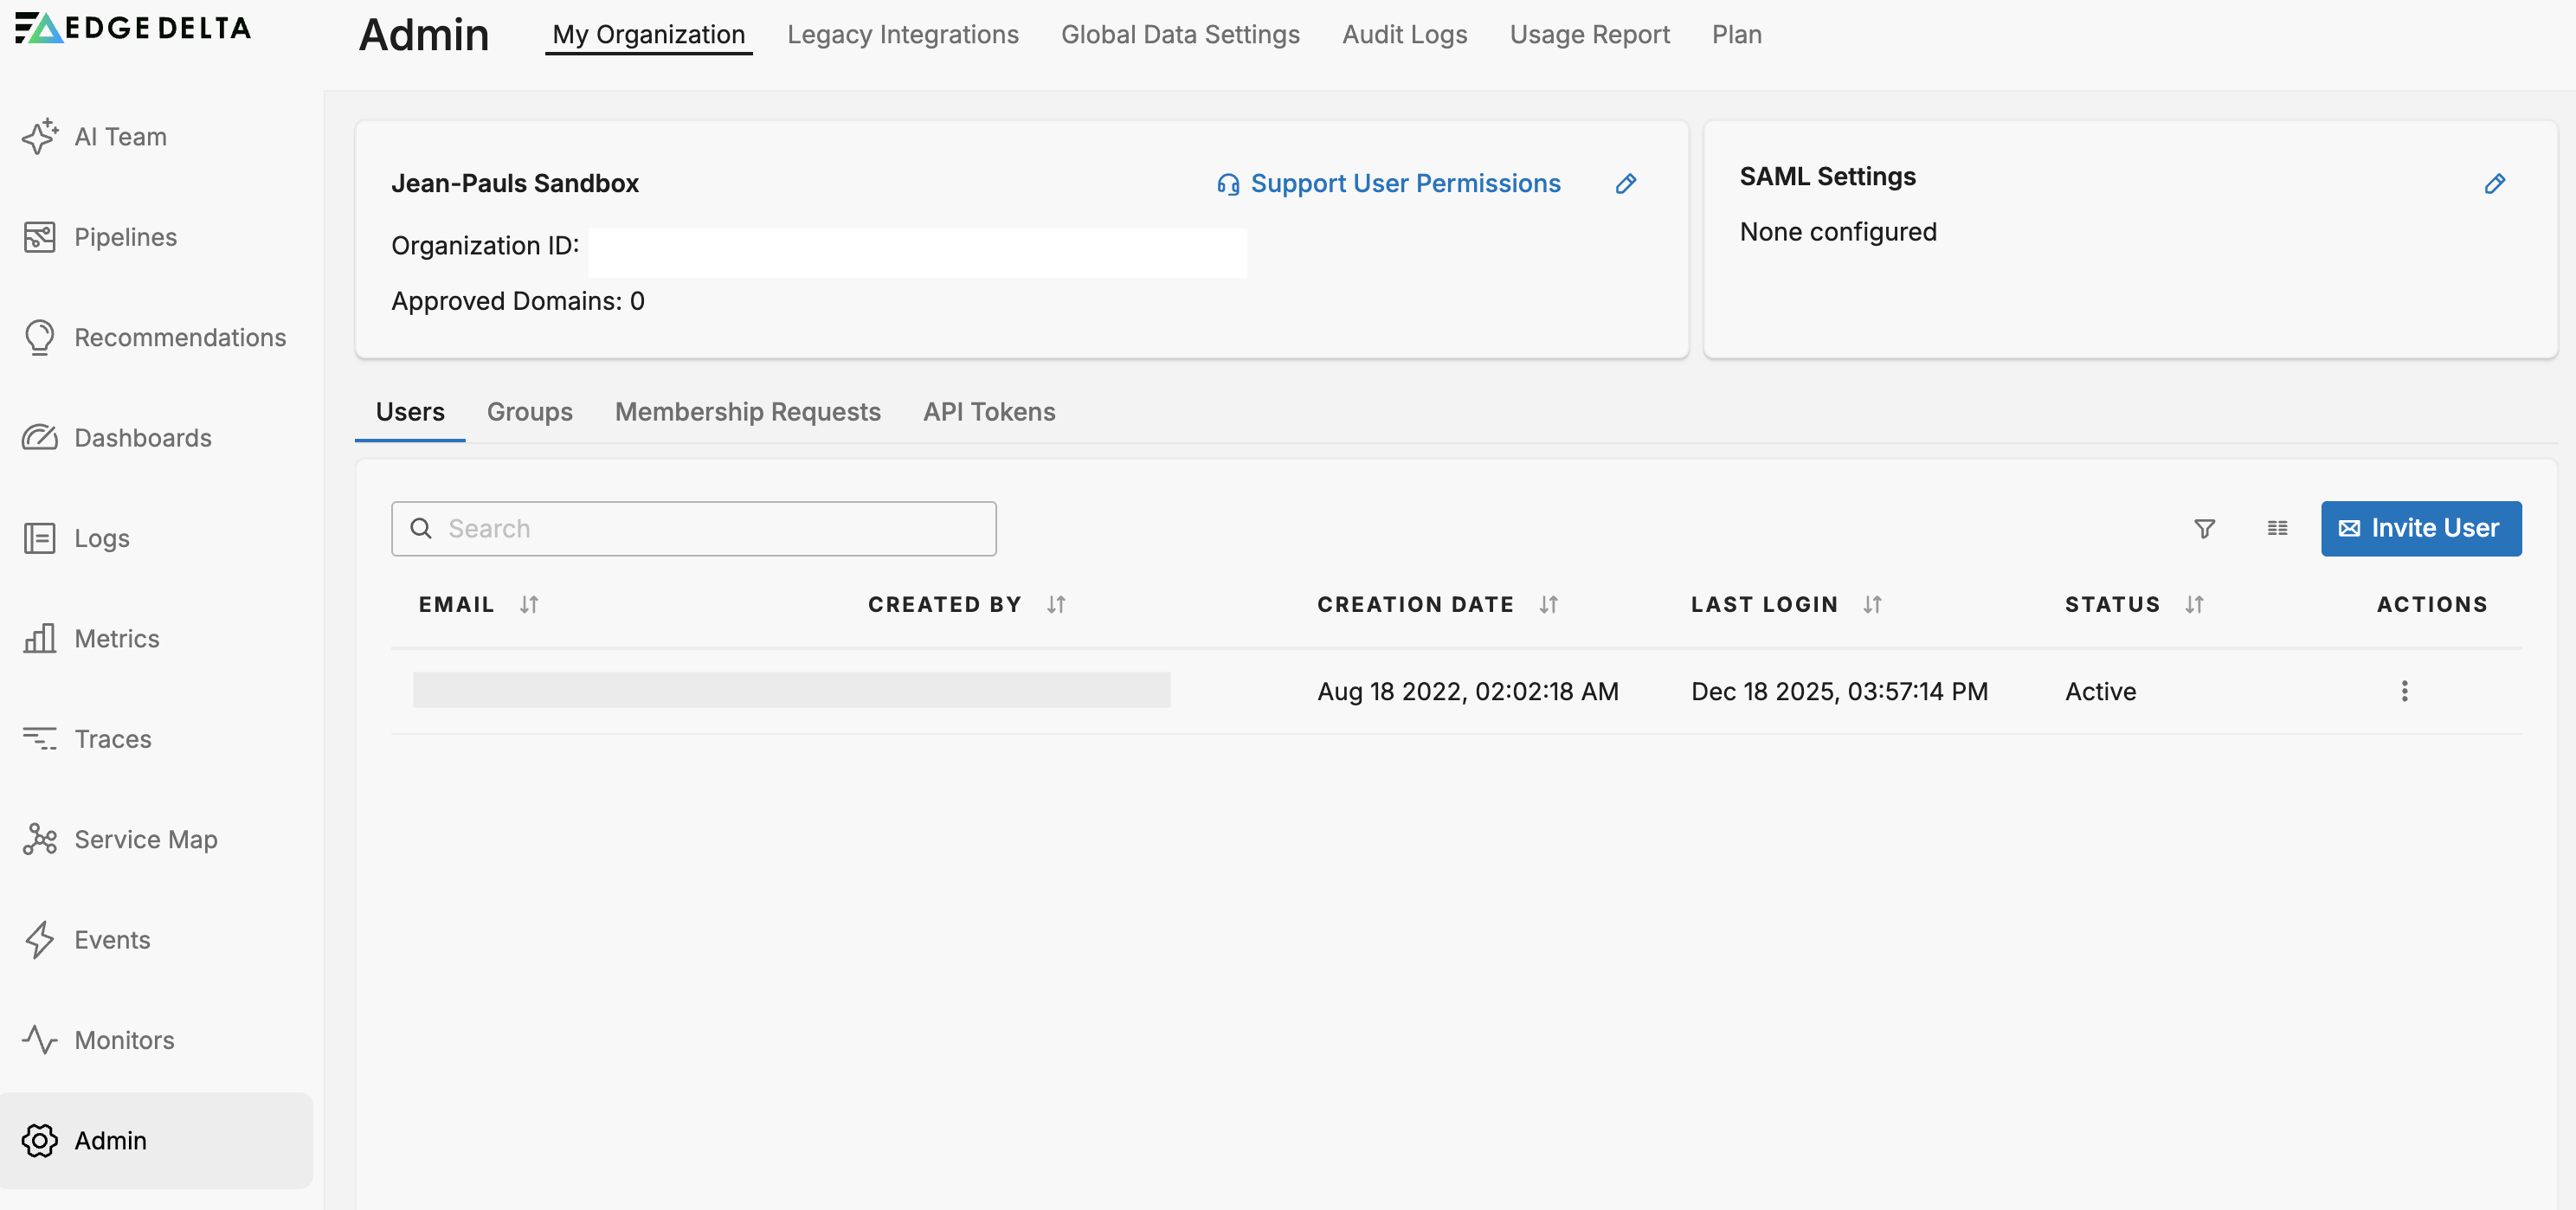
Task: Toggle sorting on the LAST LOGIN column
Action: [1873, 604]
